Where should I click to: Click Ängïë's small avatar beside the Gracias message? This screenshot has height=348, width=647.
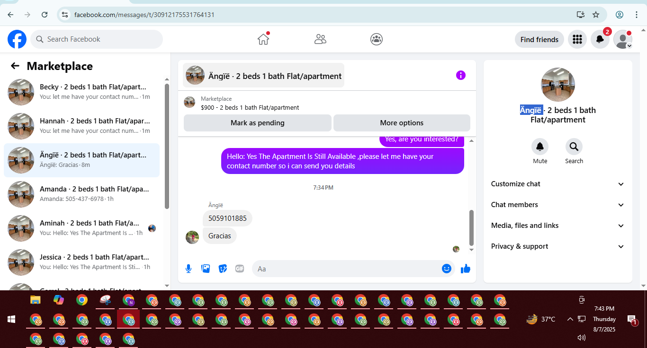tap(192, 237)
